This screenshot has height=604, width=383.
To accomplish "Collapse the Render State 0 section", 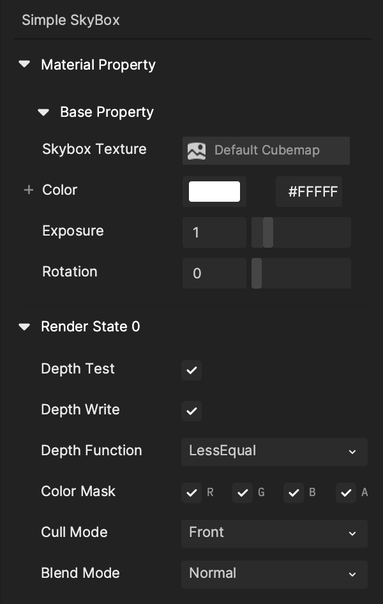I will [24, 327].
